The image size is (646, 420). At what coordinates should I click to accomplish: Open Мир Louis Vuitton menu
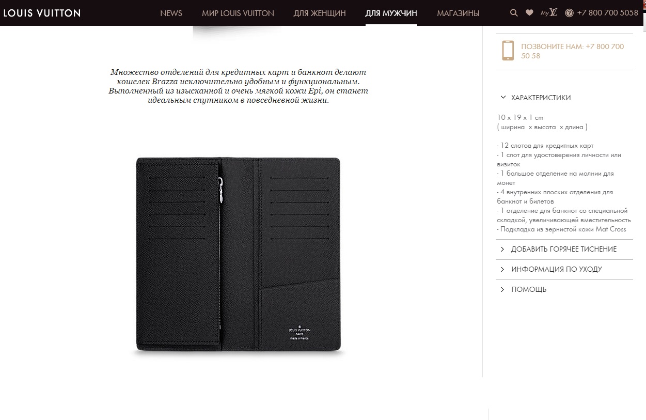pos(238,13)
